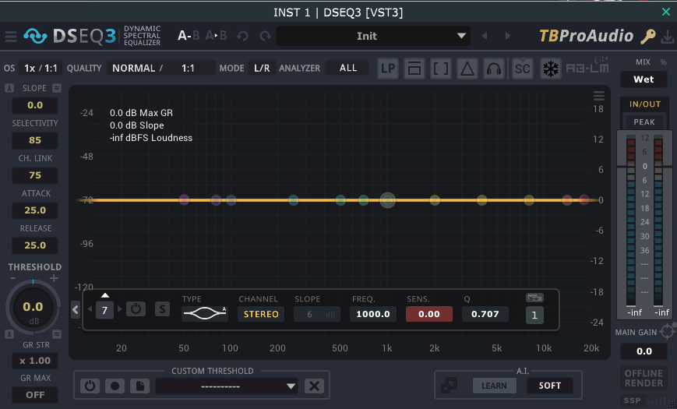Clear custom threshold with X button
The width and height of the screenshot is (677, 409).
[x=314, y=386]
